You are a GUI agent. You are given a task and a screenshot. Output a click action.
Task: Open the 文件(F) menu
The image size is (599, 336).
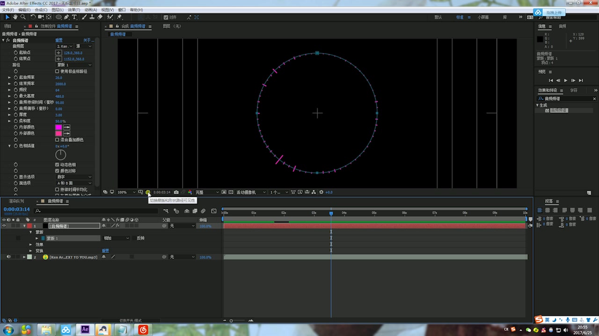[8, 10]
